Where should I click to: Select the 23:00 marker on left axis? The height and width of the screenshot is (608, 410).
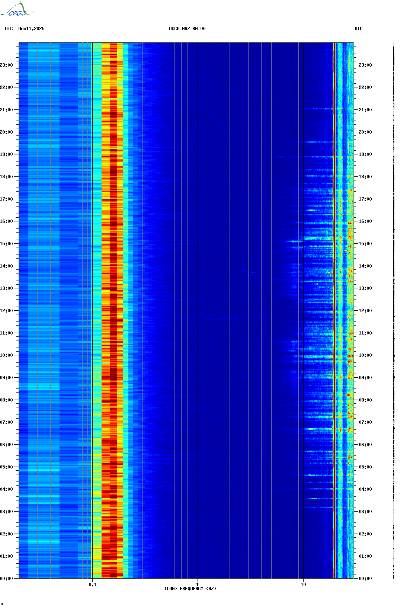pyautogui.click(x=6, y=65)
